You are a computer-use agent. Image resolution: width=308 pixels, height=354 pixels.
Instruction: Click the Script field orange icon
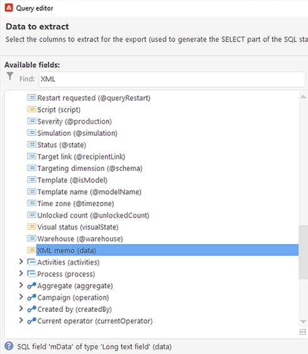pos(31,109)
